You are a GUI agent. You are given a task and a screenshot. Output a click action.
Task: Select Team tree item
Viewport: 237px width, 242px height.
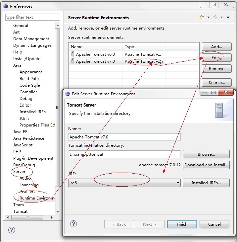pos(19,204)
